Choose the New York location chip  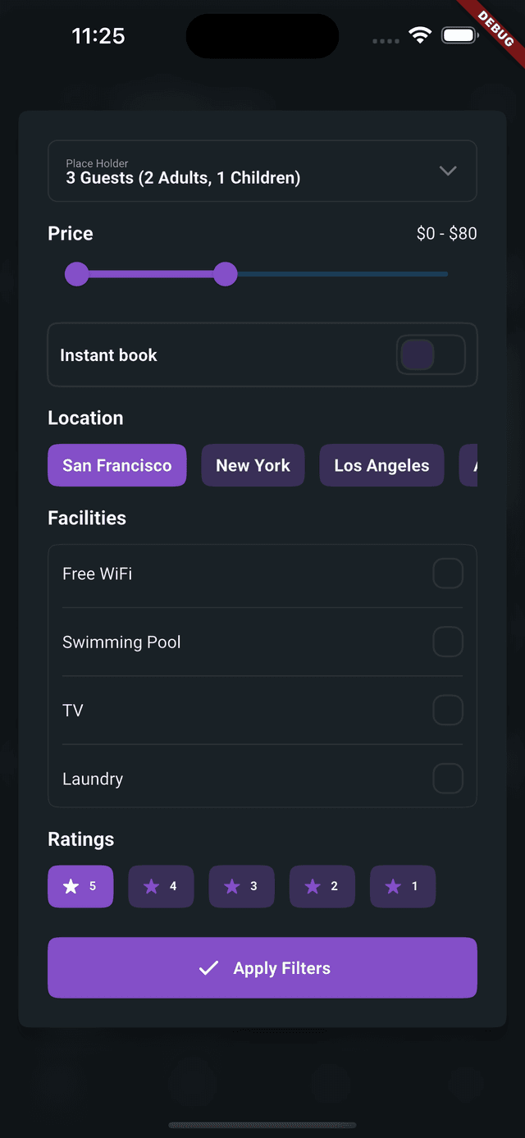click(x=253, y=465)
